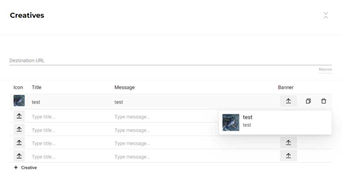
Task: Duplicate the test creative row
Action: pos(308,101)
